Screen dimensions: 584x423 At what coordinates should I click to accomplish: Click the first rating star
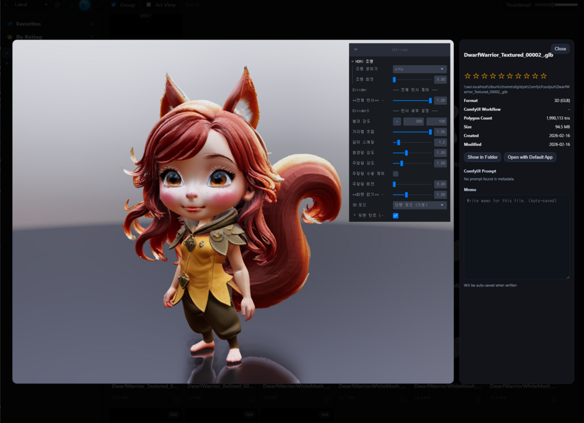[x=467, y=76]
